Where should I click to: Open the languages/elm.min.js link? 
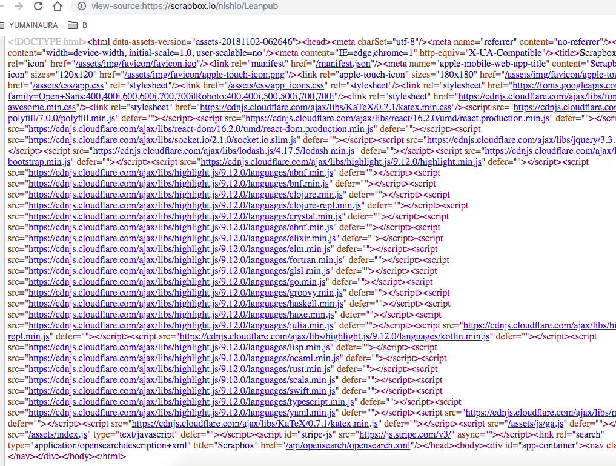[x=179, y=250]
